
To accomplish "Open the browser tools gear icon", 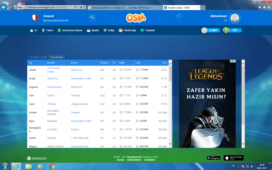I will [x=269, y=7].
